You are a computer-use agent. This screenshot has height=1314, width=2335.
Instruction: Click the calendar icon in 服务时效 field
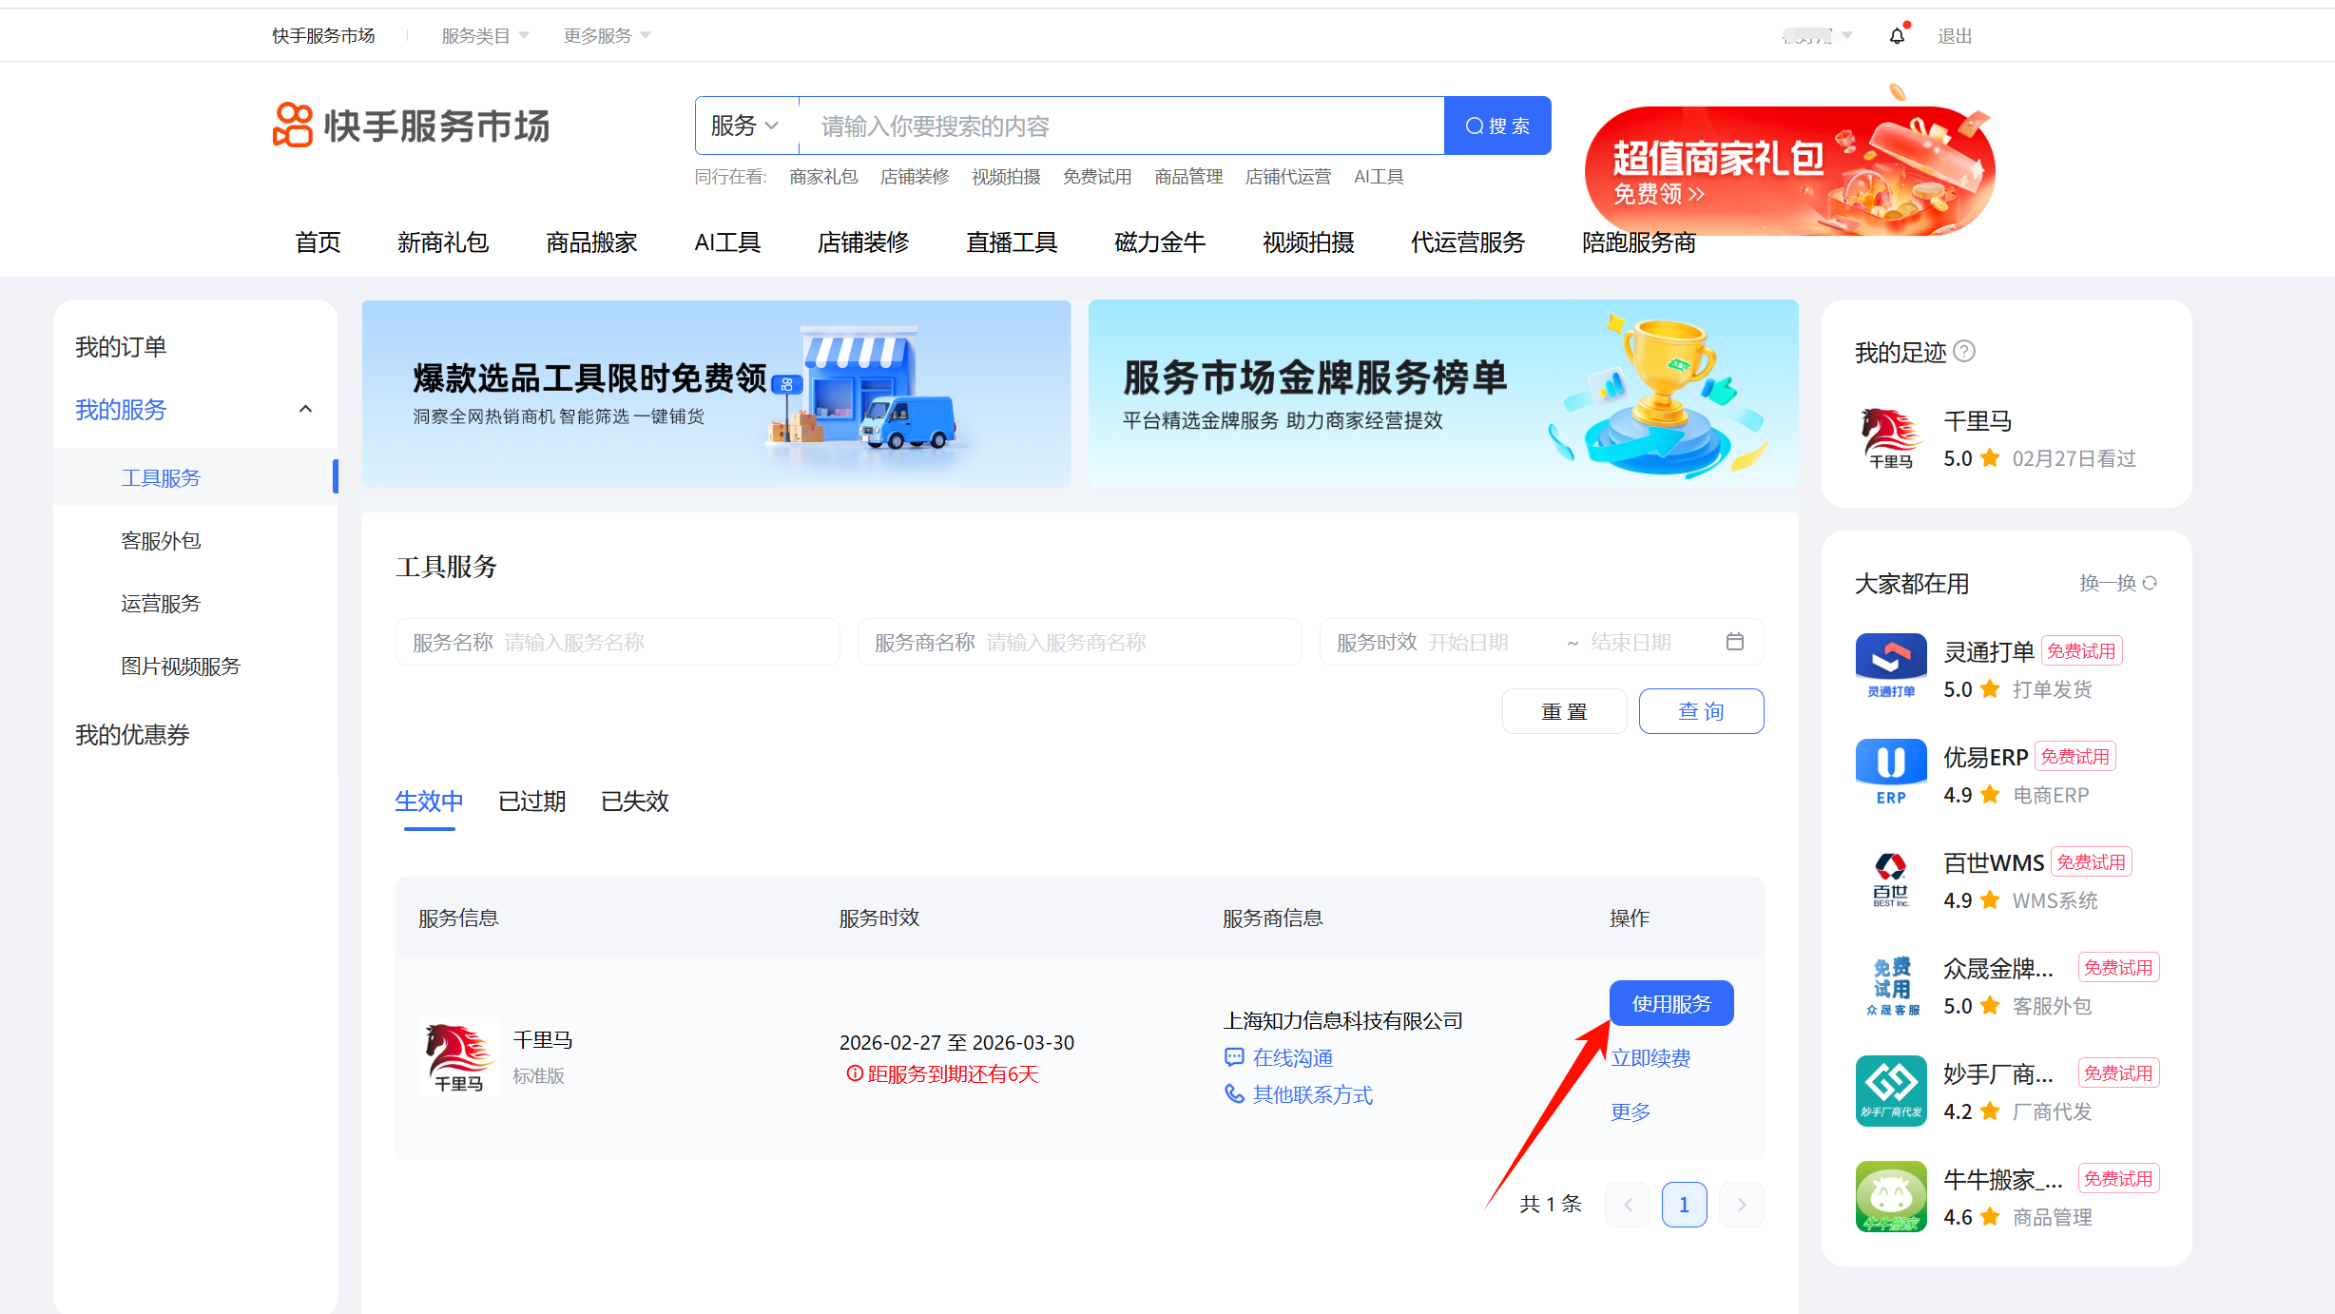(1734, 642)
